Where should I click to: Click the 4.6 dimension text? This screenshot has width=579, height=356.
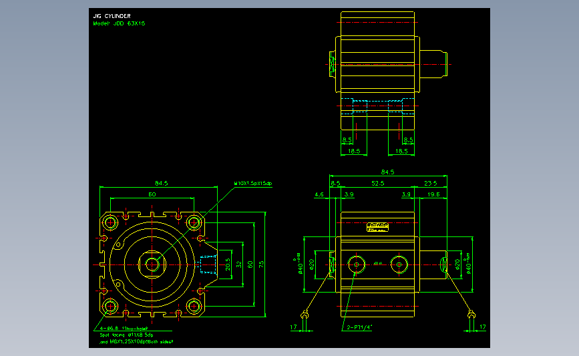pyautogui.click(x=319, y=194)
